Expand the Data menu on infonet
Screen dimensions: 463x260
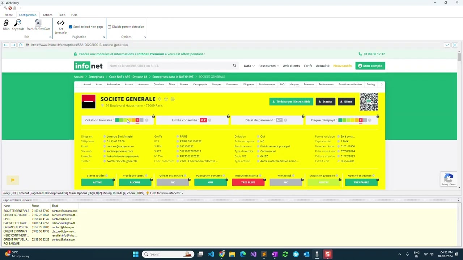click(x=249, y=66)
